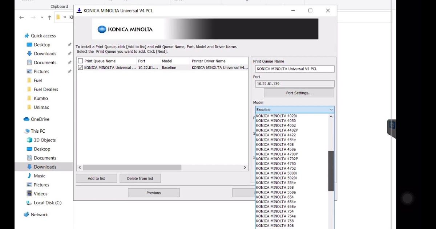Screen dimensions: 436x229
Task: Open Pictures under This PC
Action: [x=41, y=185]
